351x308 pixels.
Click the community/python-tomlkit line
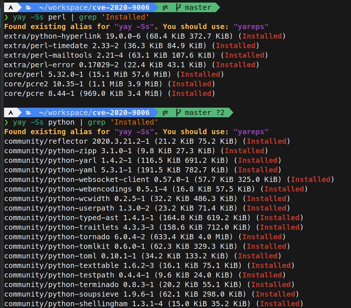[x=147, y=247]
